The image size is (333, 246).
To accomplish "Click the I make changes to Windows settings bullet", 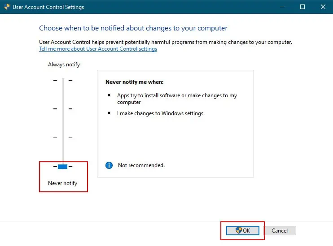I will click(x=160, y=113).
